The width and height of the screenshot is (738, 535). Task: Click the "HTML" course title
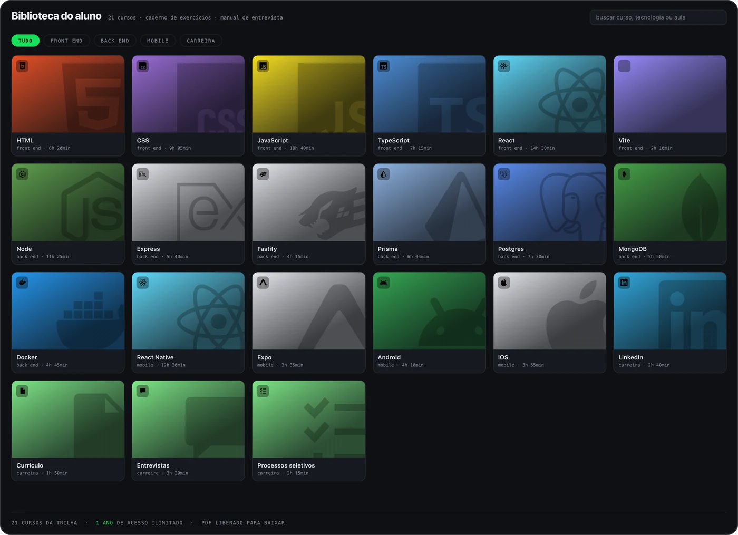[25, 141]
